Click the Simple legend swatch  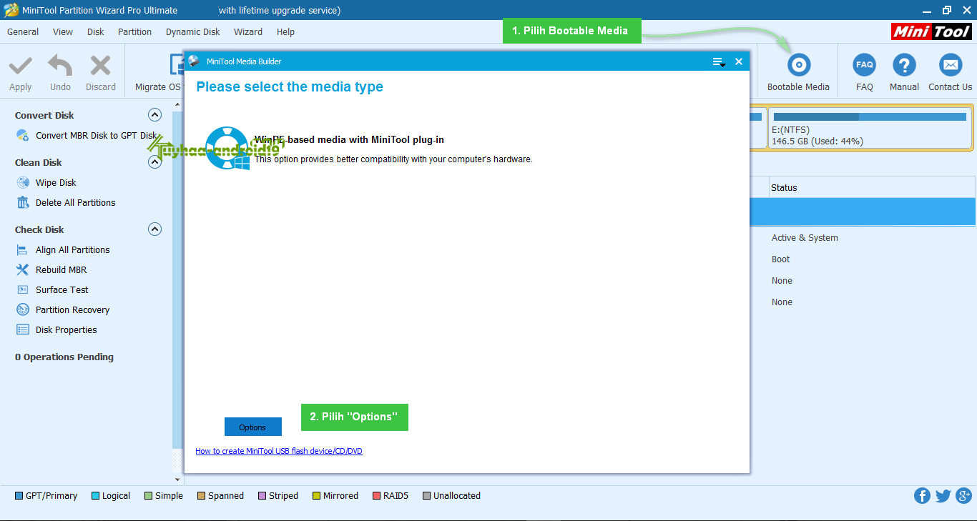(148, 495)
